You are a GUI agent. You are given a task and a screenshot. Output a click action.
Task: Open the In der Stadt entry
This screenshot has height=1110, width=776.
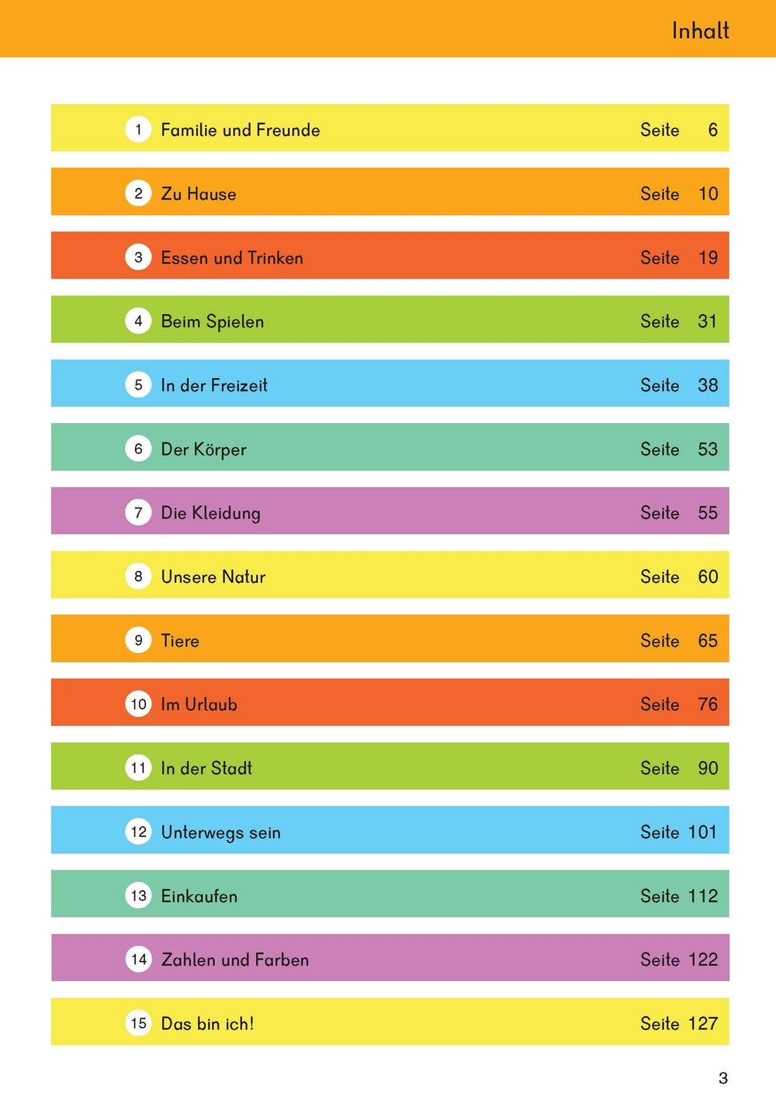[x=206, y=768]
